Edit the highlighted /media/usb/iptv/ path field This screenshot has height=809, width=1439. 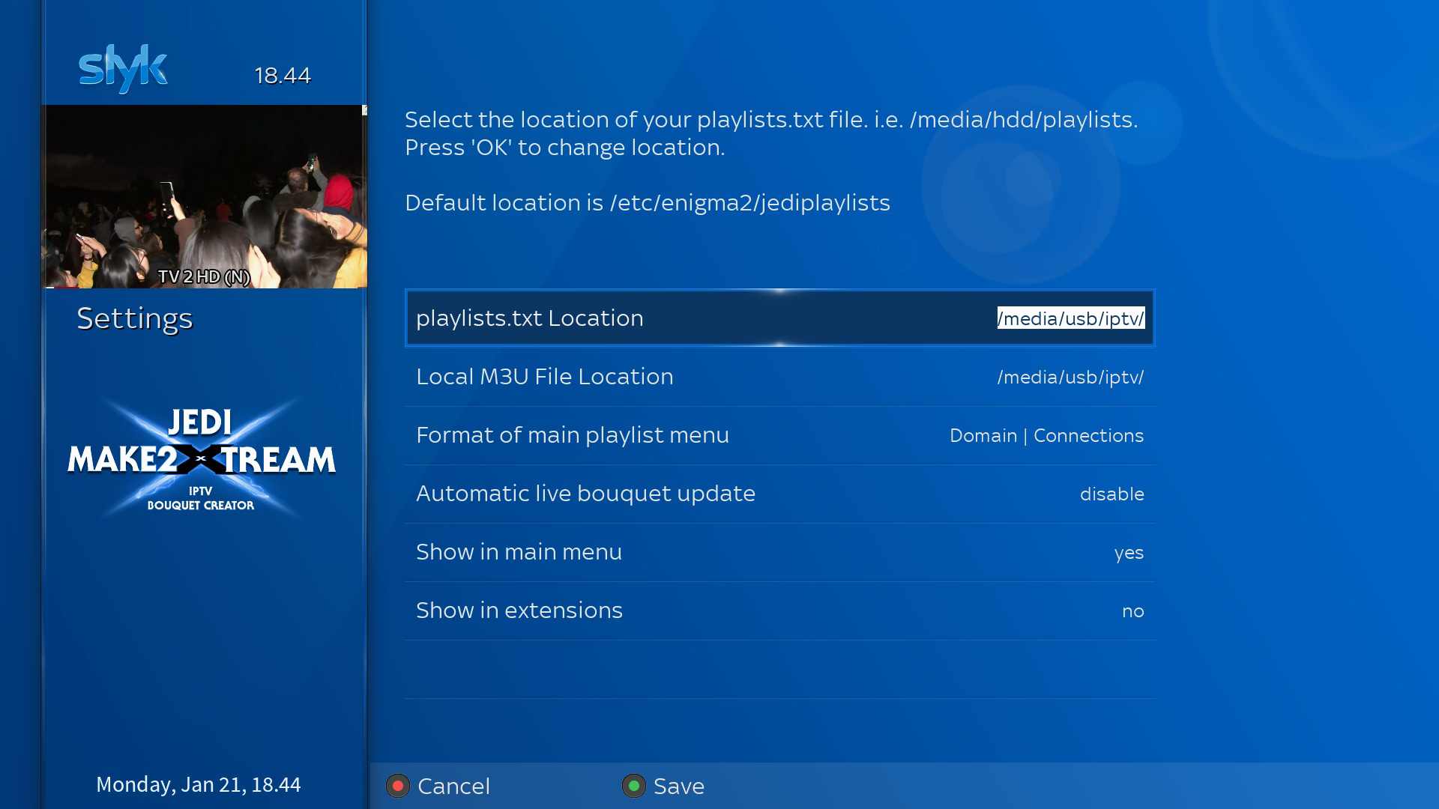point(1070,318)
